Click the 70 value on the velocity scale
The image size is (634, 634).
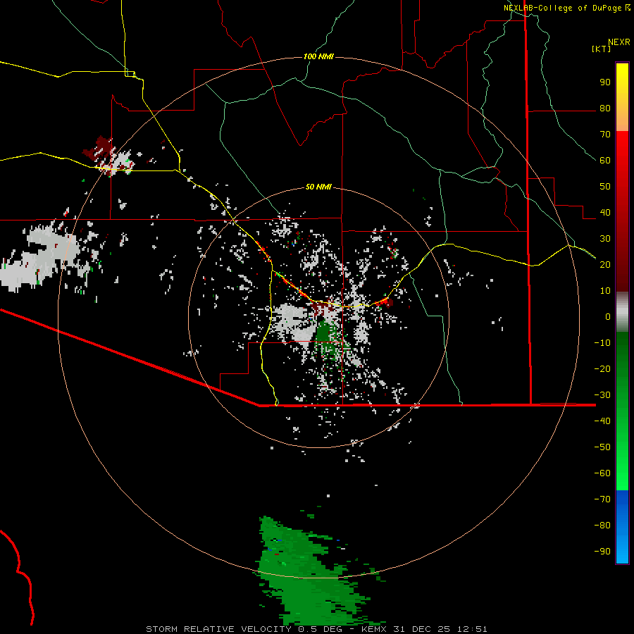[x=605, y=135]
